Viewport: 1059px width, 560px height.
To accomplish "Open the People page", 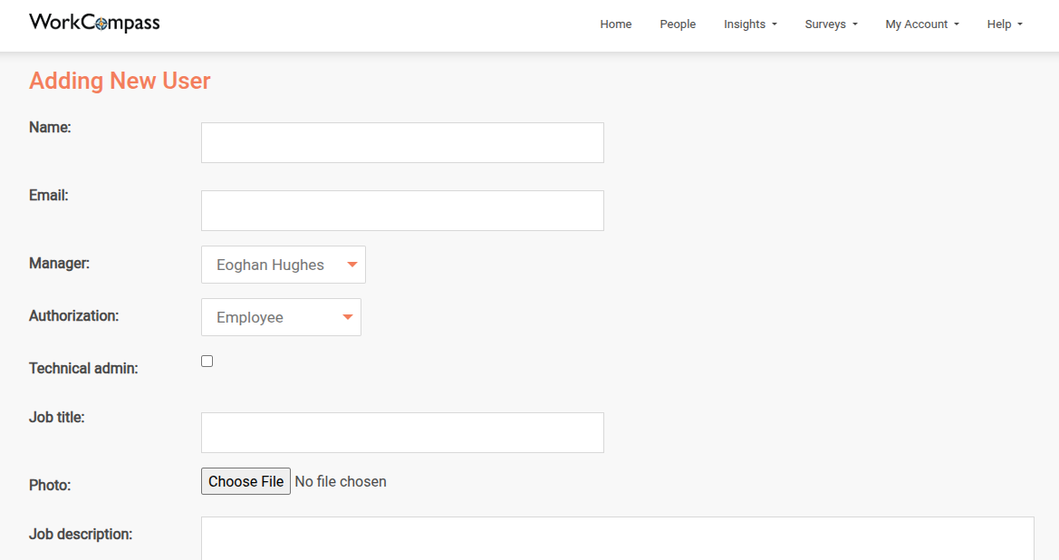I will 678,24.
